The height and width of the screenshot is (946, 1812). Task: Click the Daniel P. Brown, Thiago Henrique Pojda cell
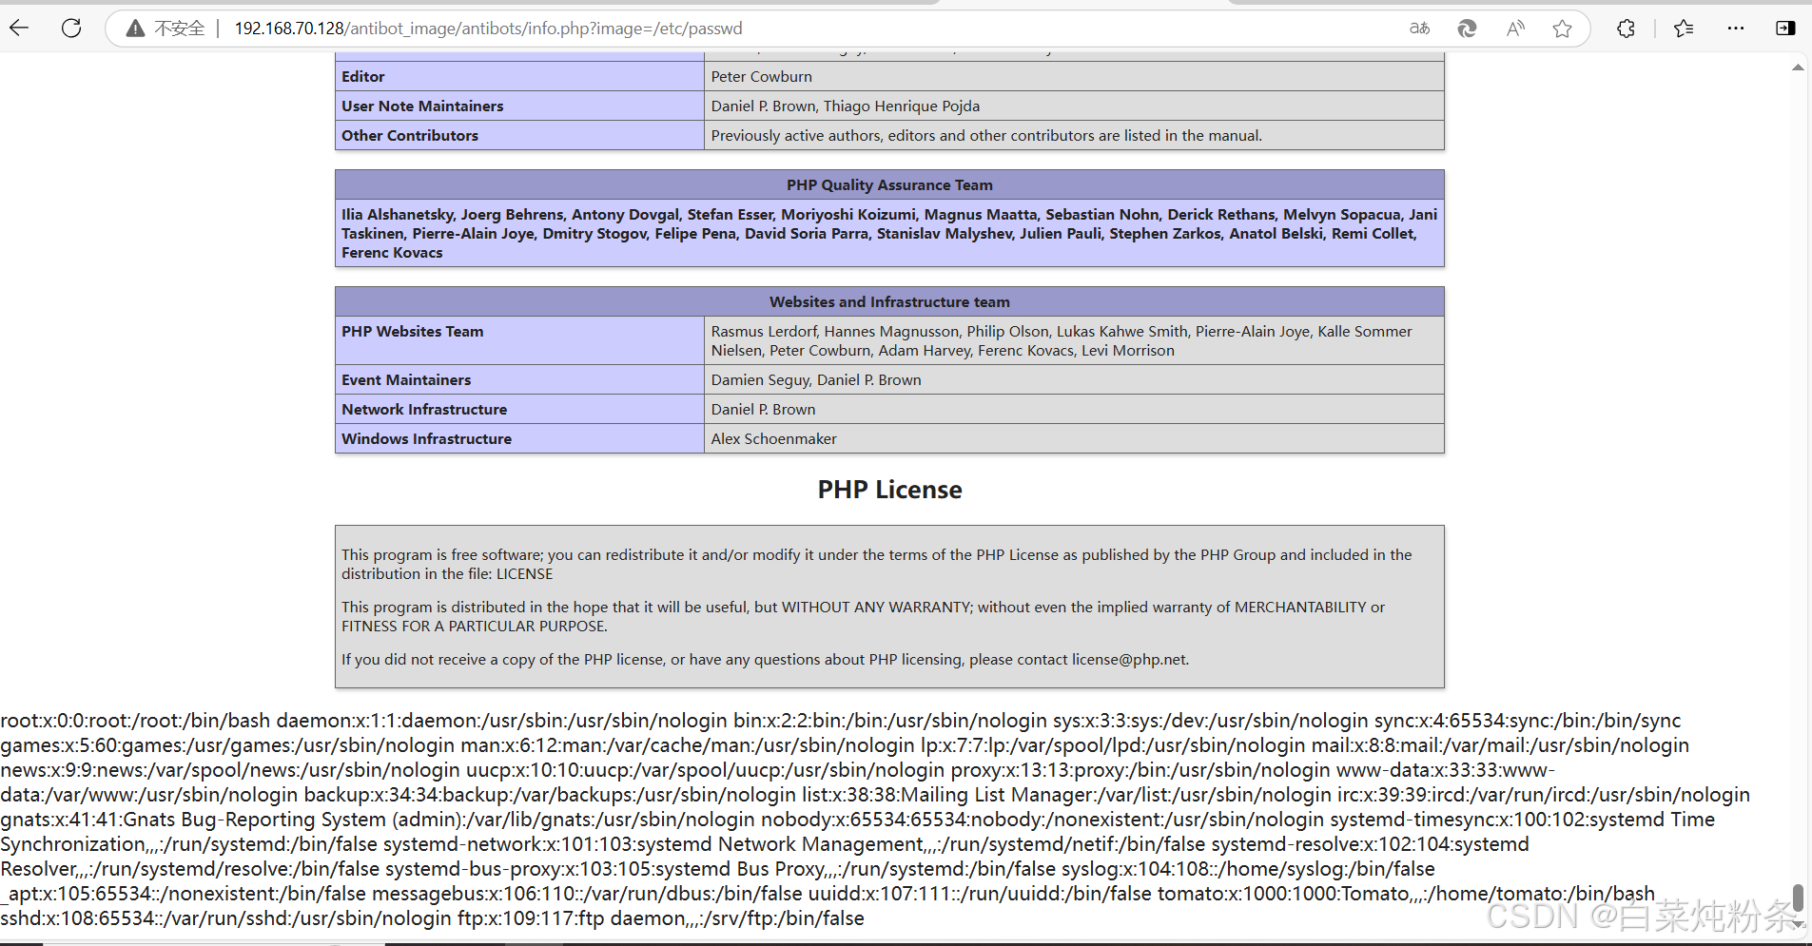[x=1074, y=106]
